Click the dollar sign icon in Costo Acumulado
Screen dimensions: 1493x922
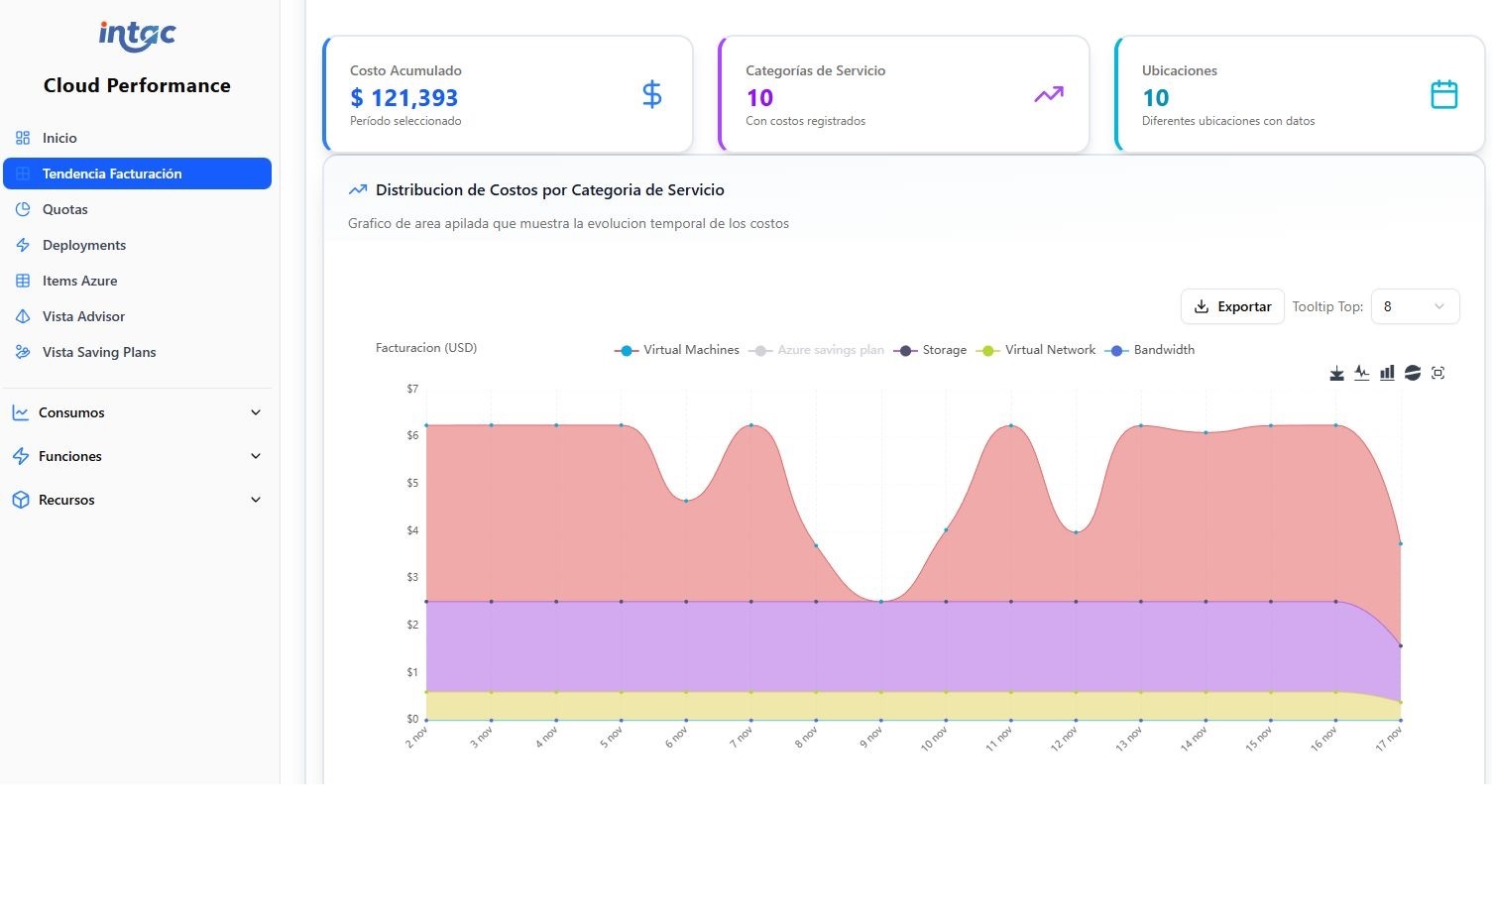pyautogui.click(x=651, y=94)
